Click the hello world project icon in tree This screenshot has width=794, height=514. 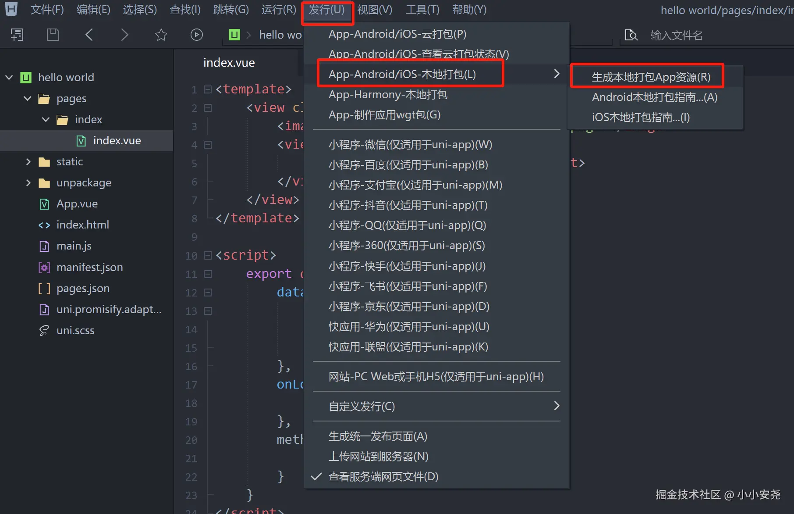tap(26, 78)
